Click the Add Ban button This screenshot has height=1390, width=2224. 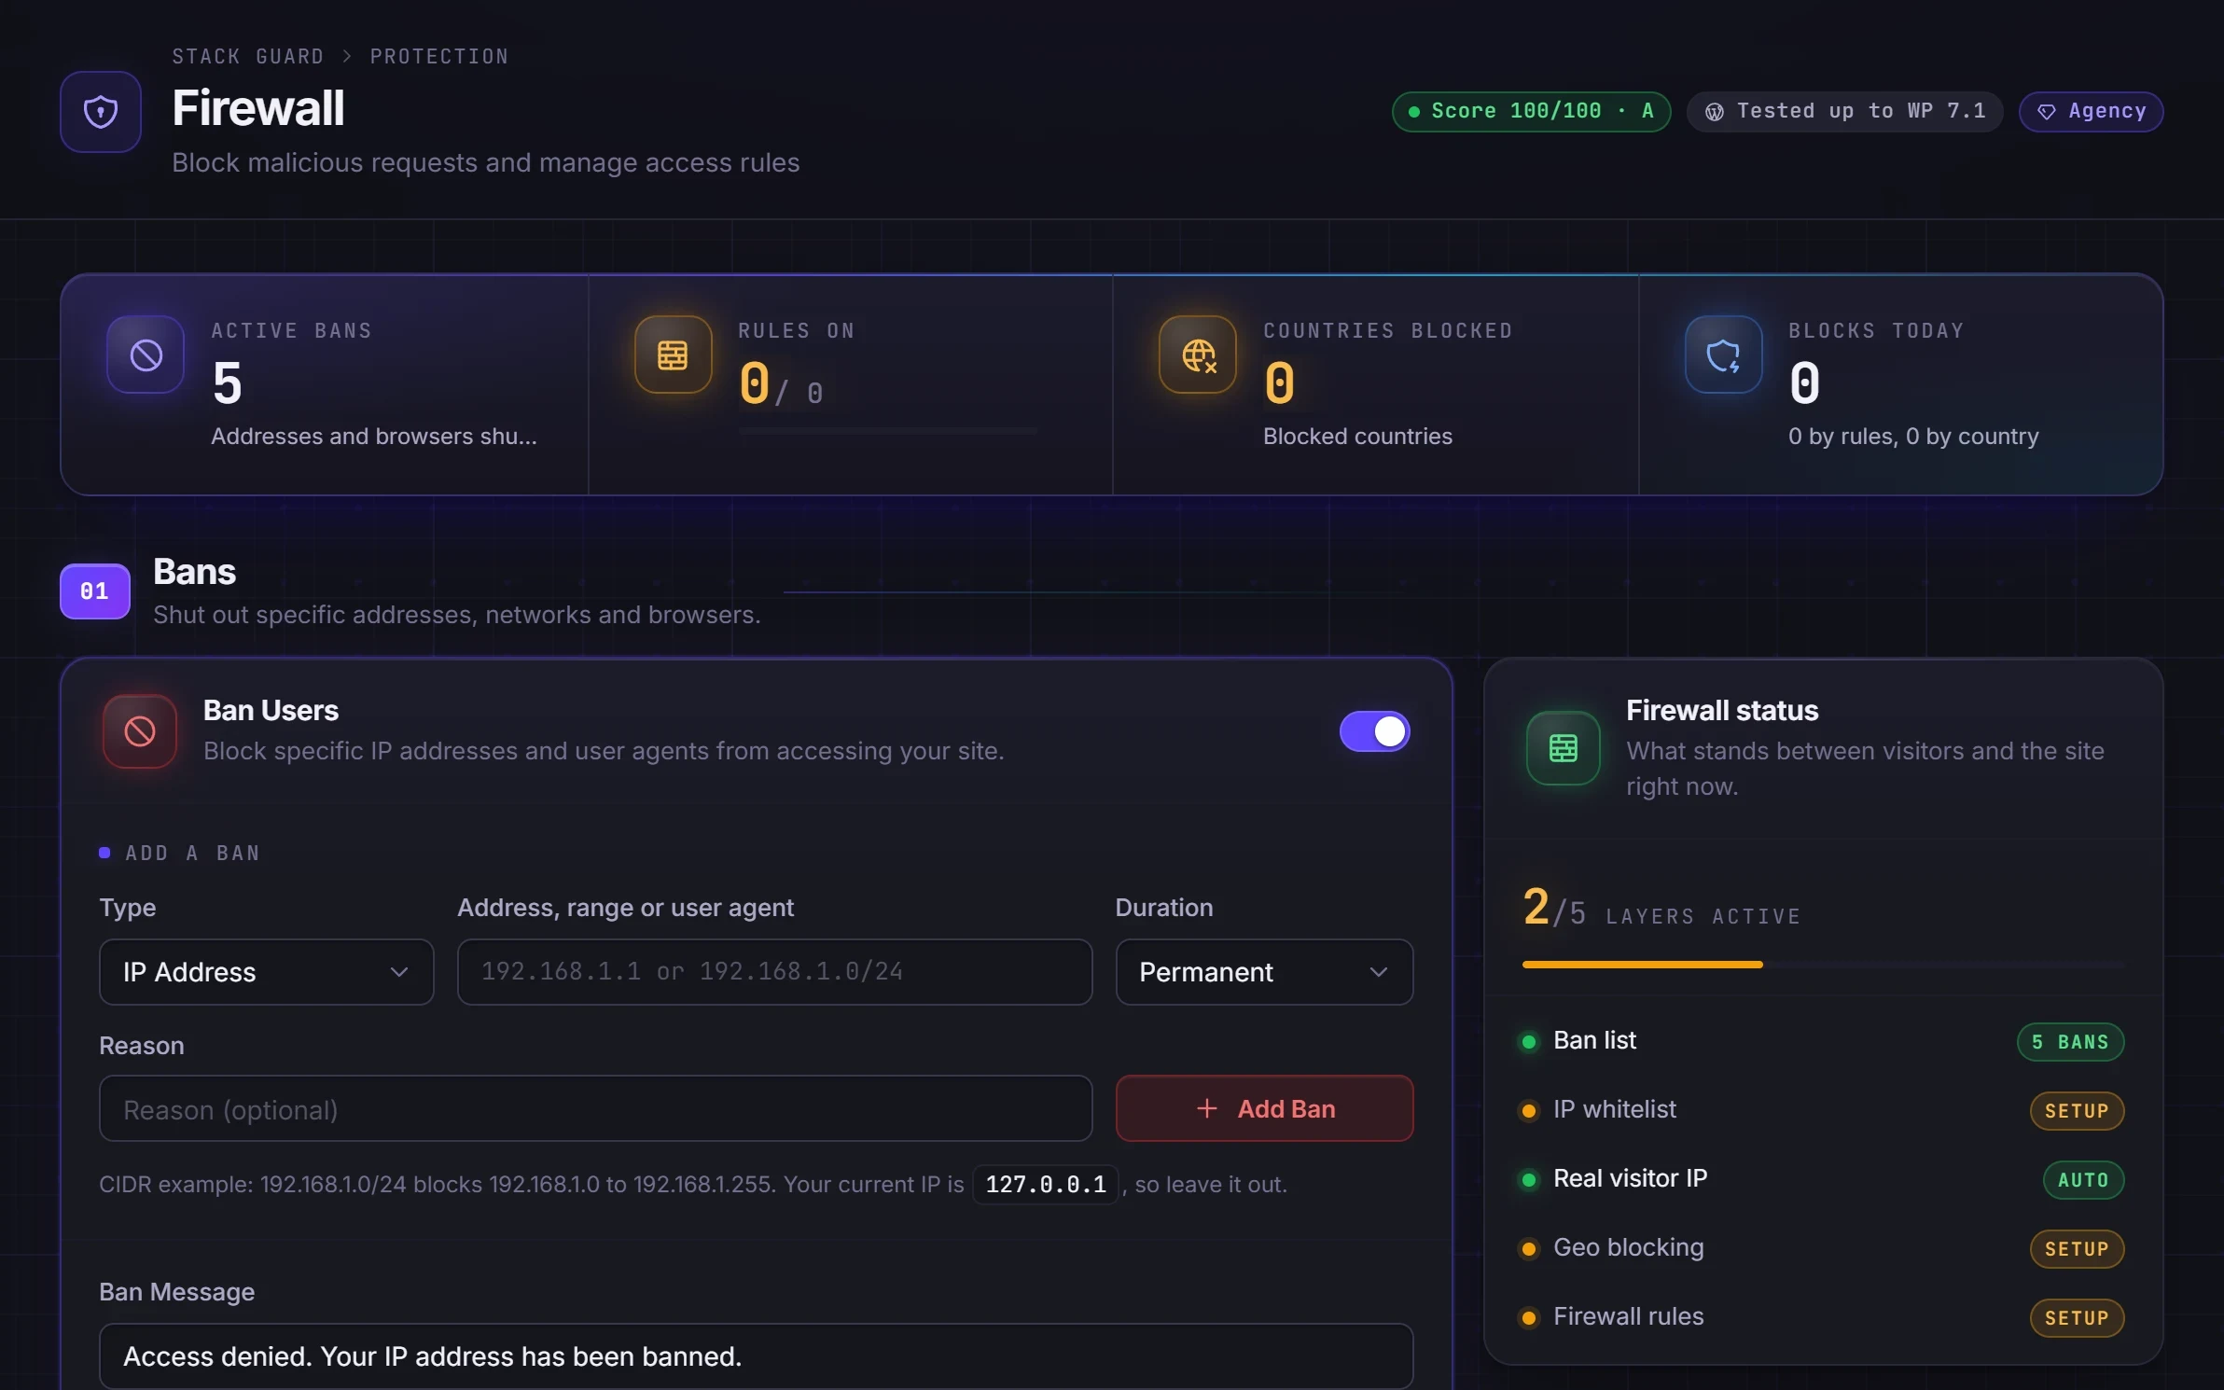1265,1108
